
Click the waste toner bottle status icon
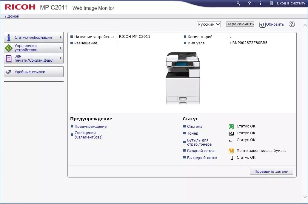point(231,141)
